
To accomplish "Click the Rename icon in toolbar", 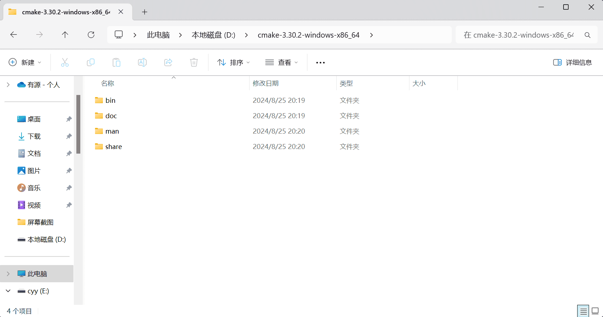I will pos(142,62).
